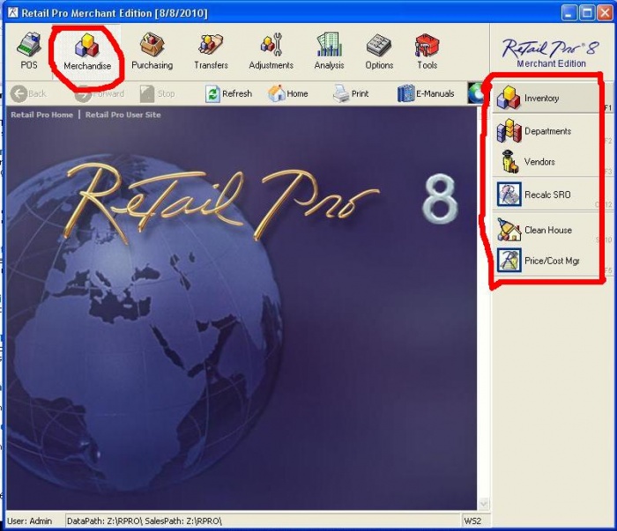Run Recalc SRO from side panel
Viewport: 617px width, 531px height.
[x=546, y=194]
